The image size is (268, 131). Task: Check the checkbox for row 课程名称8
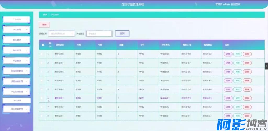coord(42,54)
